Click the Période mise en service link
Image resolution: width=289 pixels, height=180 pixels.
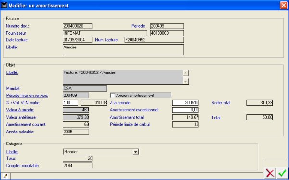click(x=27, y=96)
